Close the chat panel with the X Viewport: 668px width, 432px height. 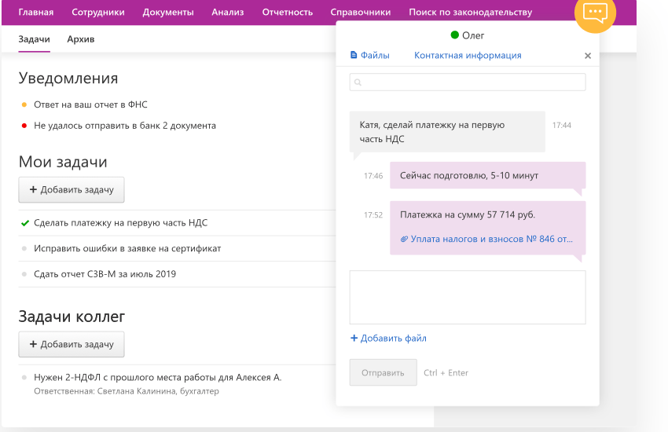(587, 56)
